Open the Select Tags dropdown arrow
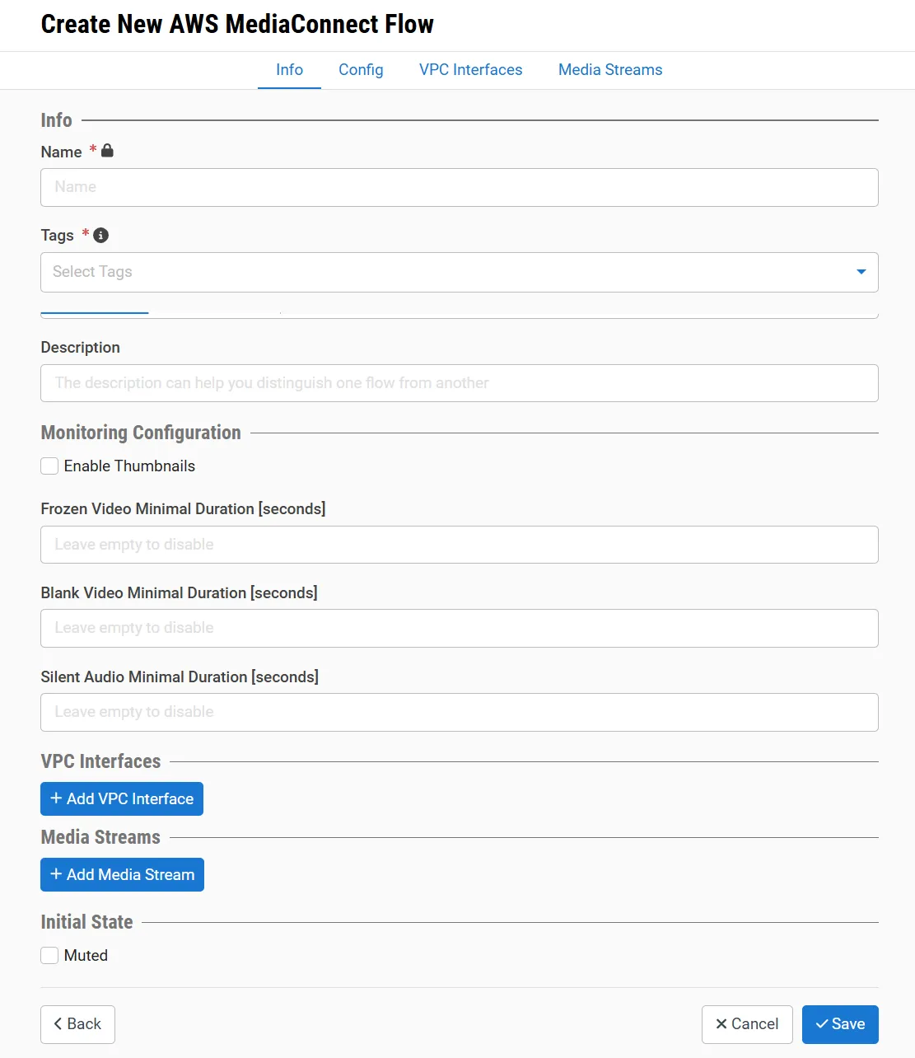The image size is (915, 1058). coord(861,272)
